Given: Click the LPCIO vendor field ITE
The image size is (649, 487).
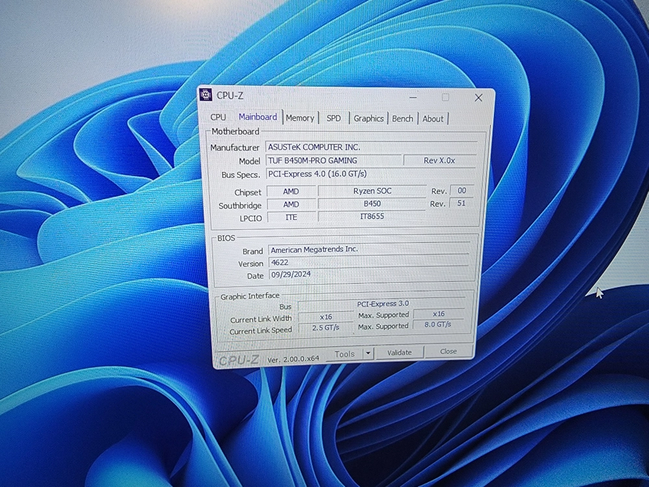Looking at the screenshot, I should [x=291, y=217].
